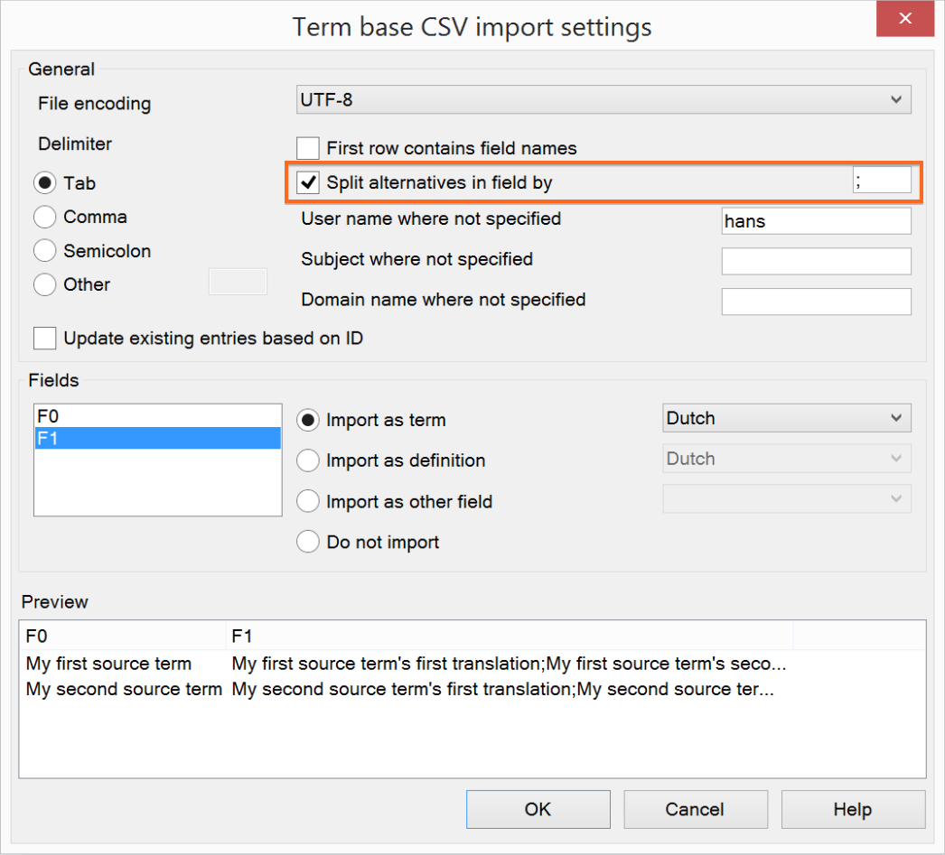Uncheck Split alternatives in field by

(x=309, y=182)
